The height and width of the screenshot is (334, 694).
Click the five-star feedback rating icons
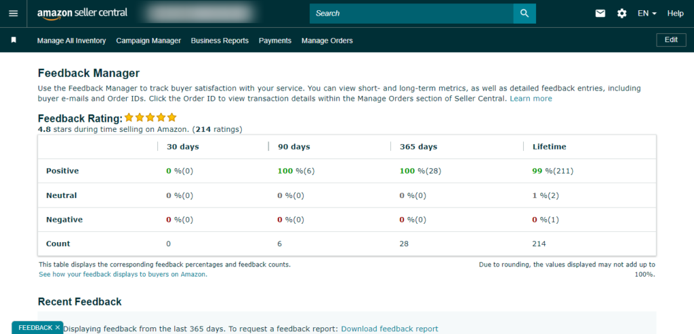pyautogui.click(x=150, y=118)
